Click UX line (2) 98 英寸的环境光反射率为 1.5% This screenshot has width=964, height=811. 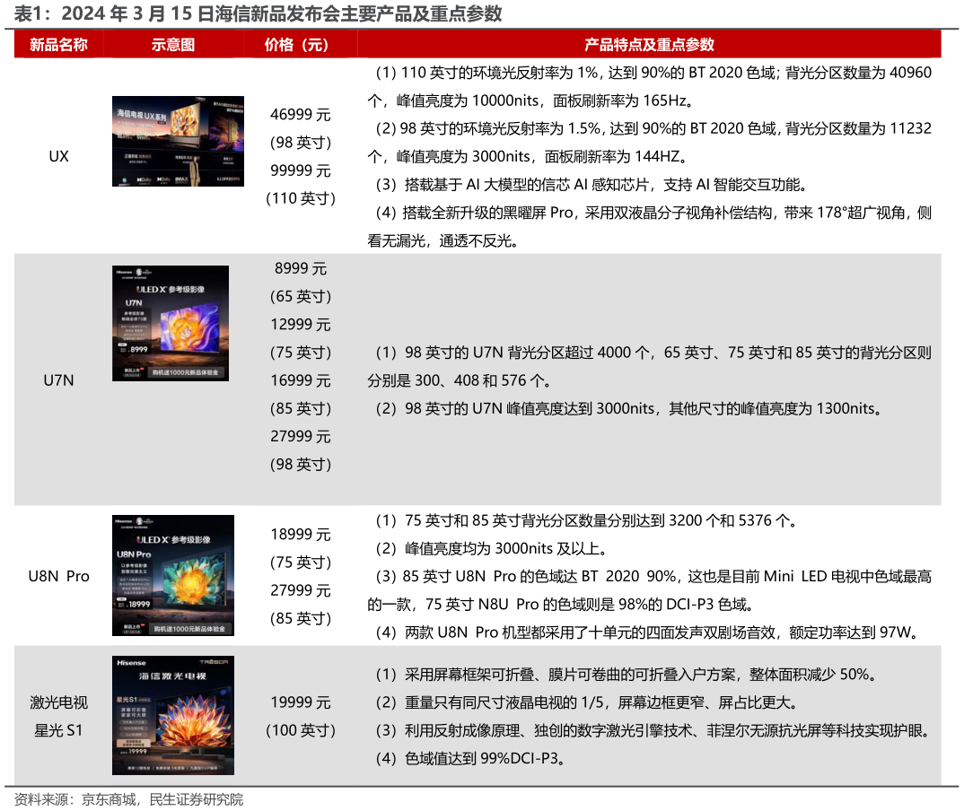[653, 128]
